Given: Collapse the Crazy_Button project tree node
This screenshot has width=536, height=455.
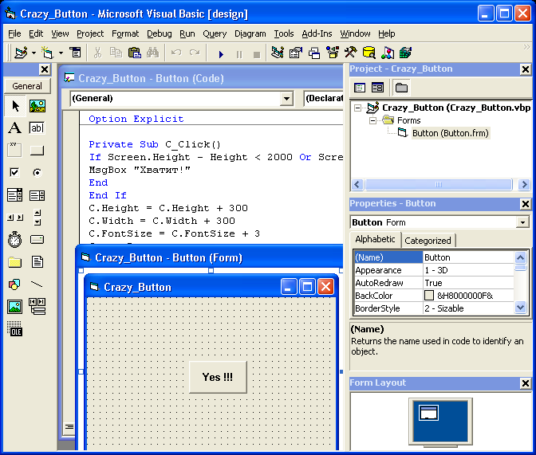Looking at the screenshot, I should pyautogui.click(x=357, y=108).
